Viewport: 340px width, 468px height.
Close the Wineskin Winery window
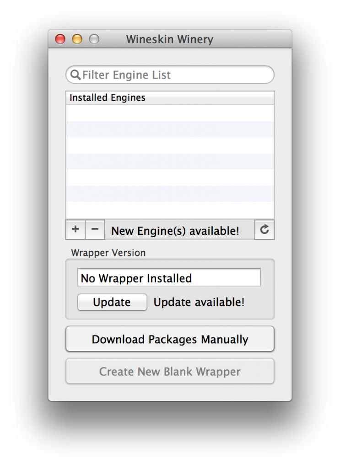tap(60, 39)
